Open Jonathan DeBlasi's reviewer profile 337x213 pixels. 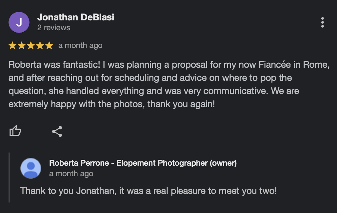[76, 17]
